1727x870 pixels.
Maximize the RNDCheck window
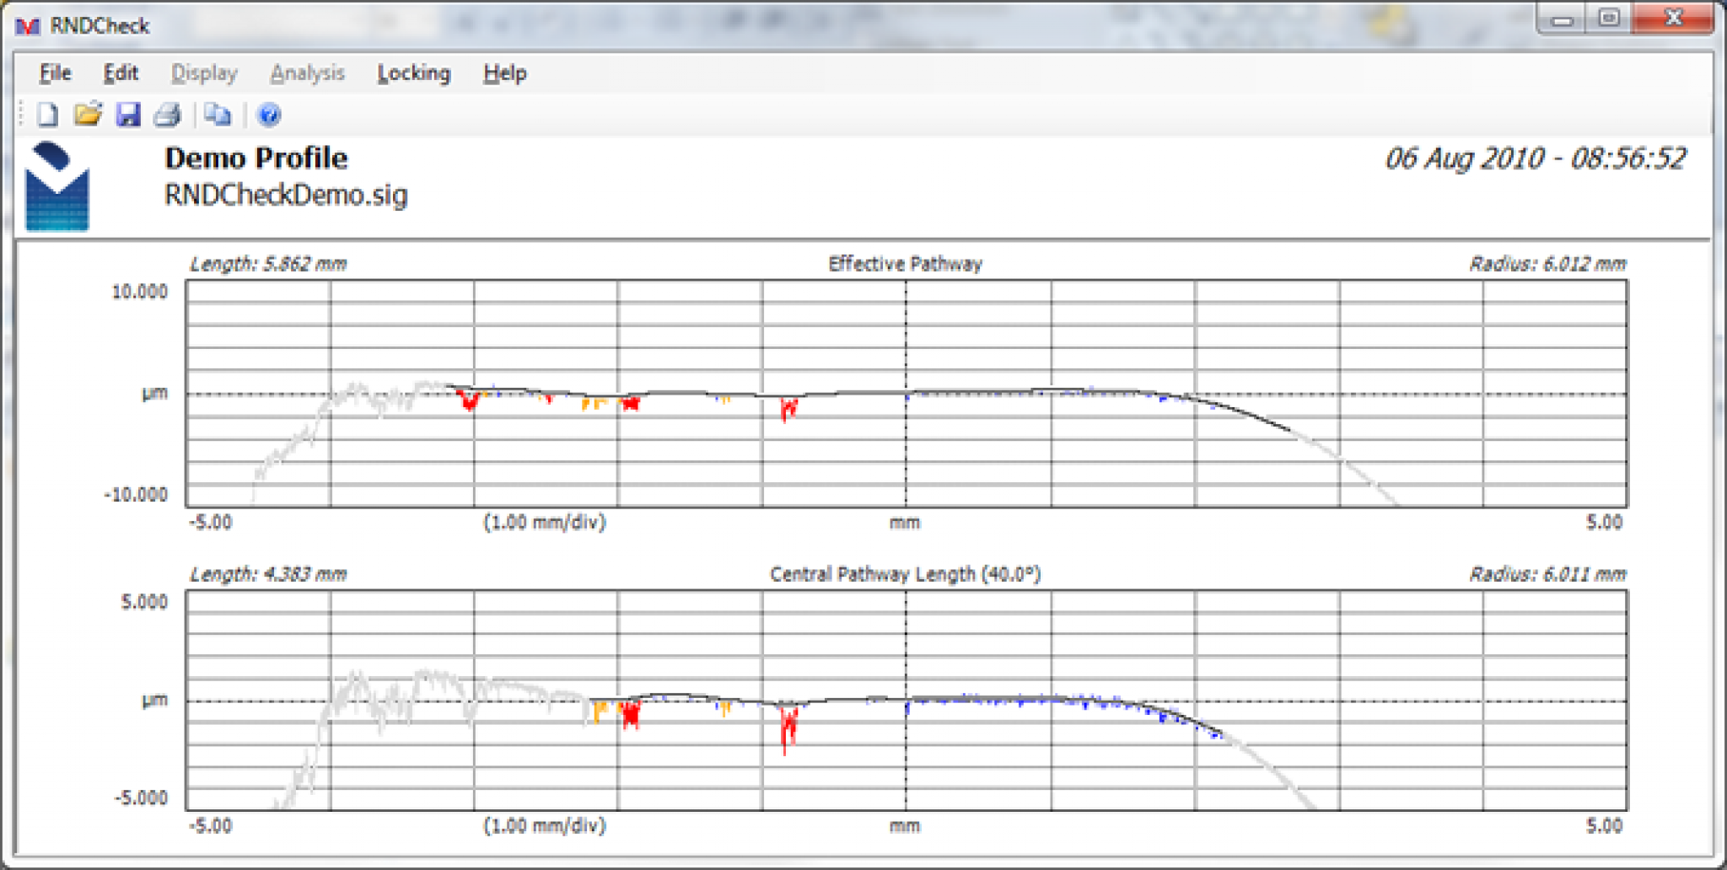coord(1609,19)
